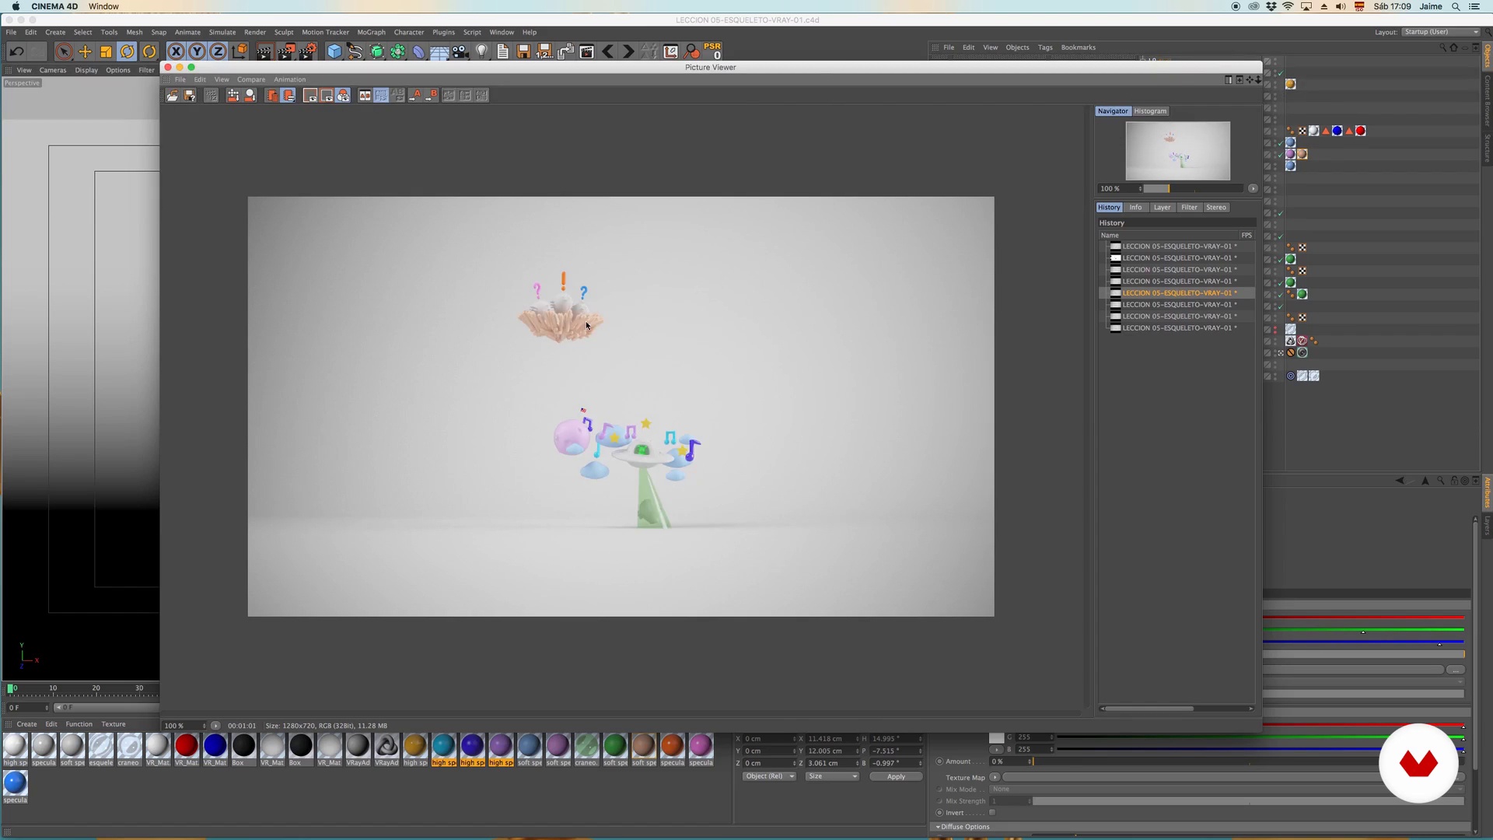
Task: Open the Layout Startup (User) dropdown
Action: [1440, 32]
